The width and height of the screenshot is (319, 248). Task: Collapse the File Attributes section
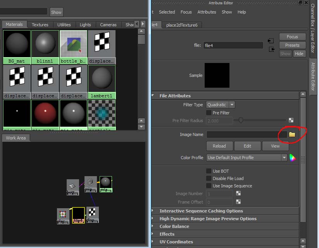click(x=153, y=95)
